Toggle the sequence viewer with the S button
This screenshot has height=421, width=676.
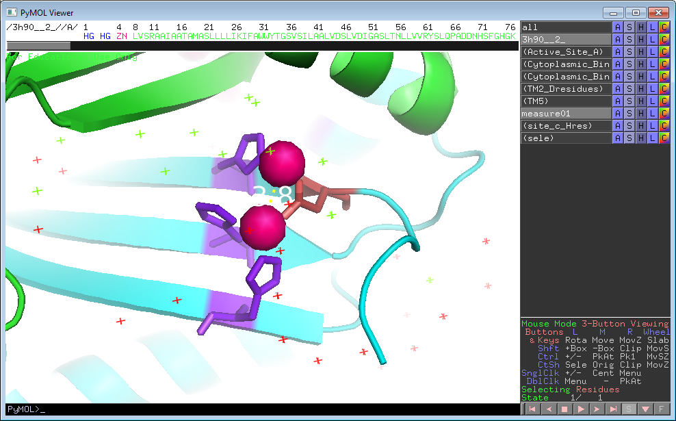[x=629, y=409]
